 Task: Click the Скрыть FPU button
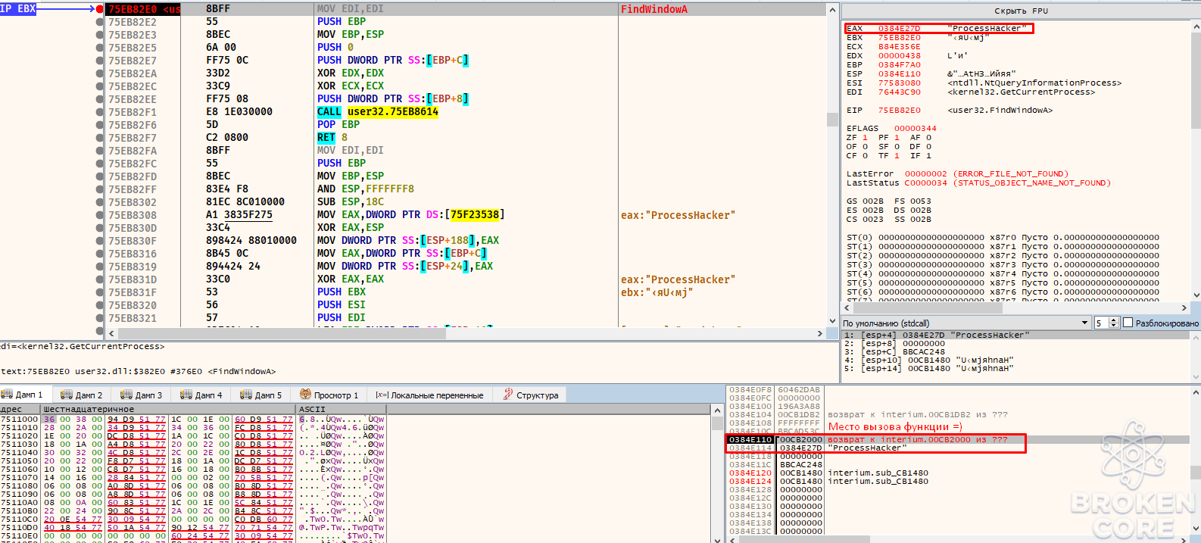(1021, 11)
